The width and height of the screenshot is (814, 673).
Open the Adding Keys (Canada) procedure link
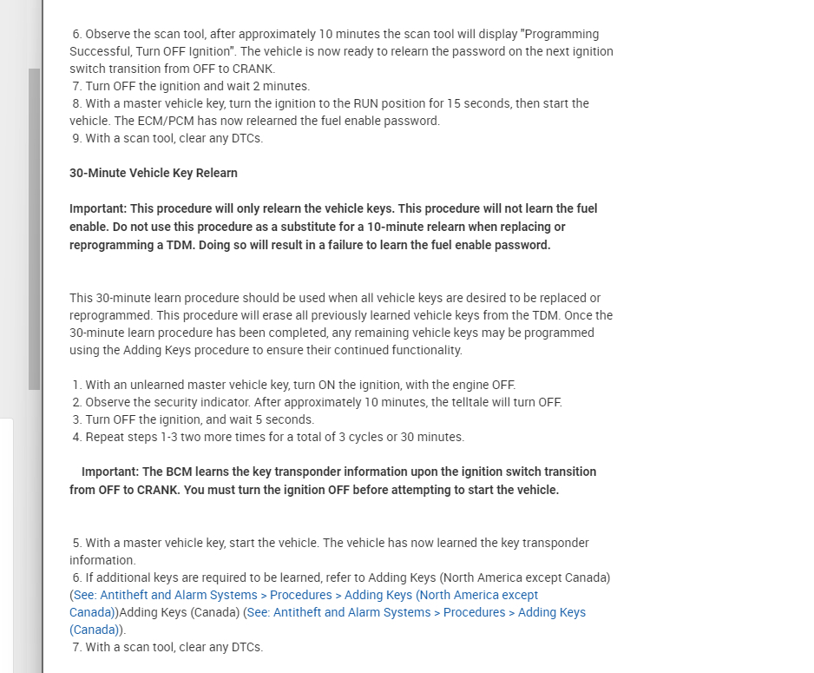[417, 612]
